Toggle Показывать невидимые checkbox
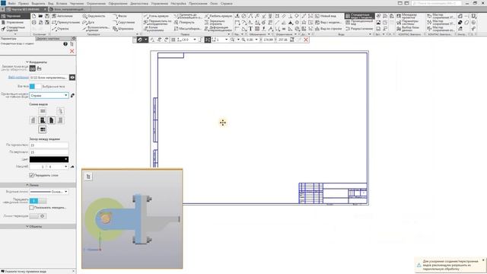487x274 pixels. click(31, 208)
